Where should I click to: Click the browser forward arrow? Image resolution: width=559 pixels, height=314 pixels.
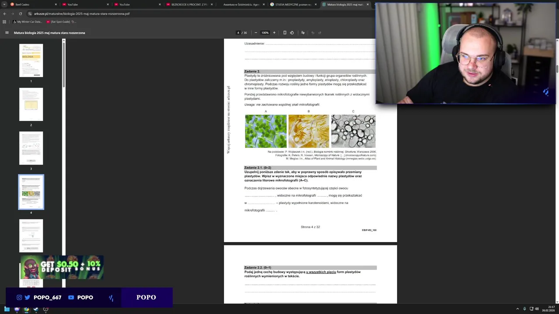tap(12, 14)
